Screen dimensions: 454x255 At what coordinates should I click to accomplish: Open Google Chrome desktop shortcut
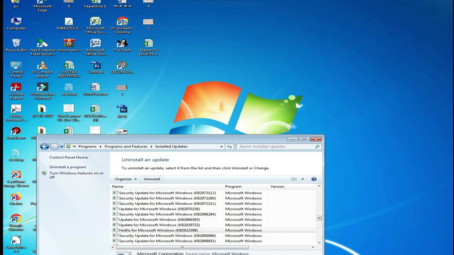(16, 223)
